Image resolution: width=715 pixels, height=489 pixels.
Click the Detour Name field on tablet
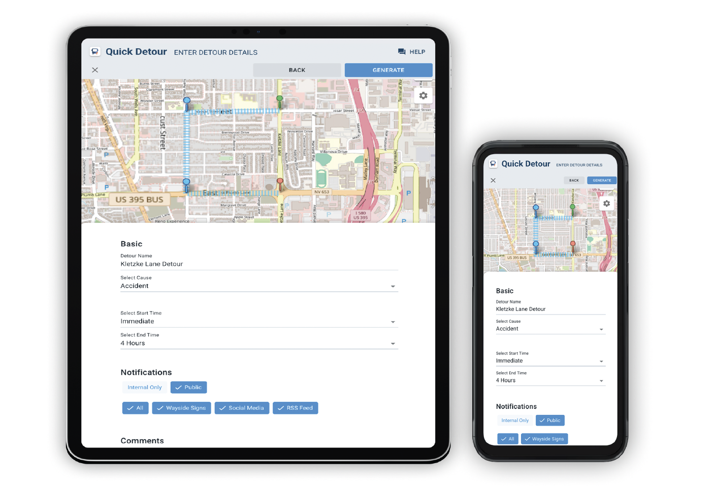pos(259,264)
